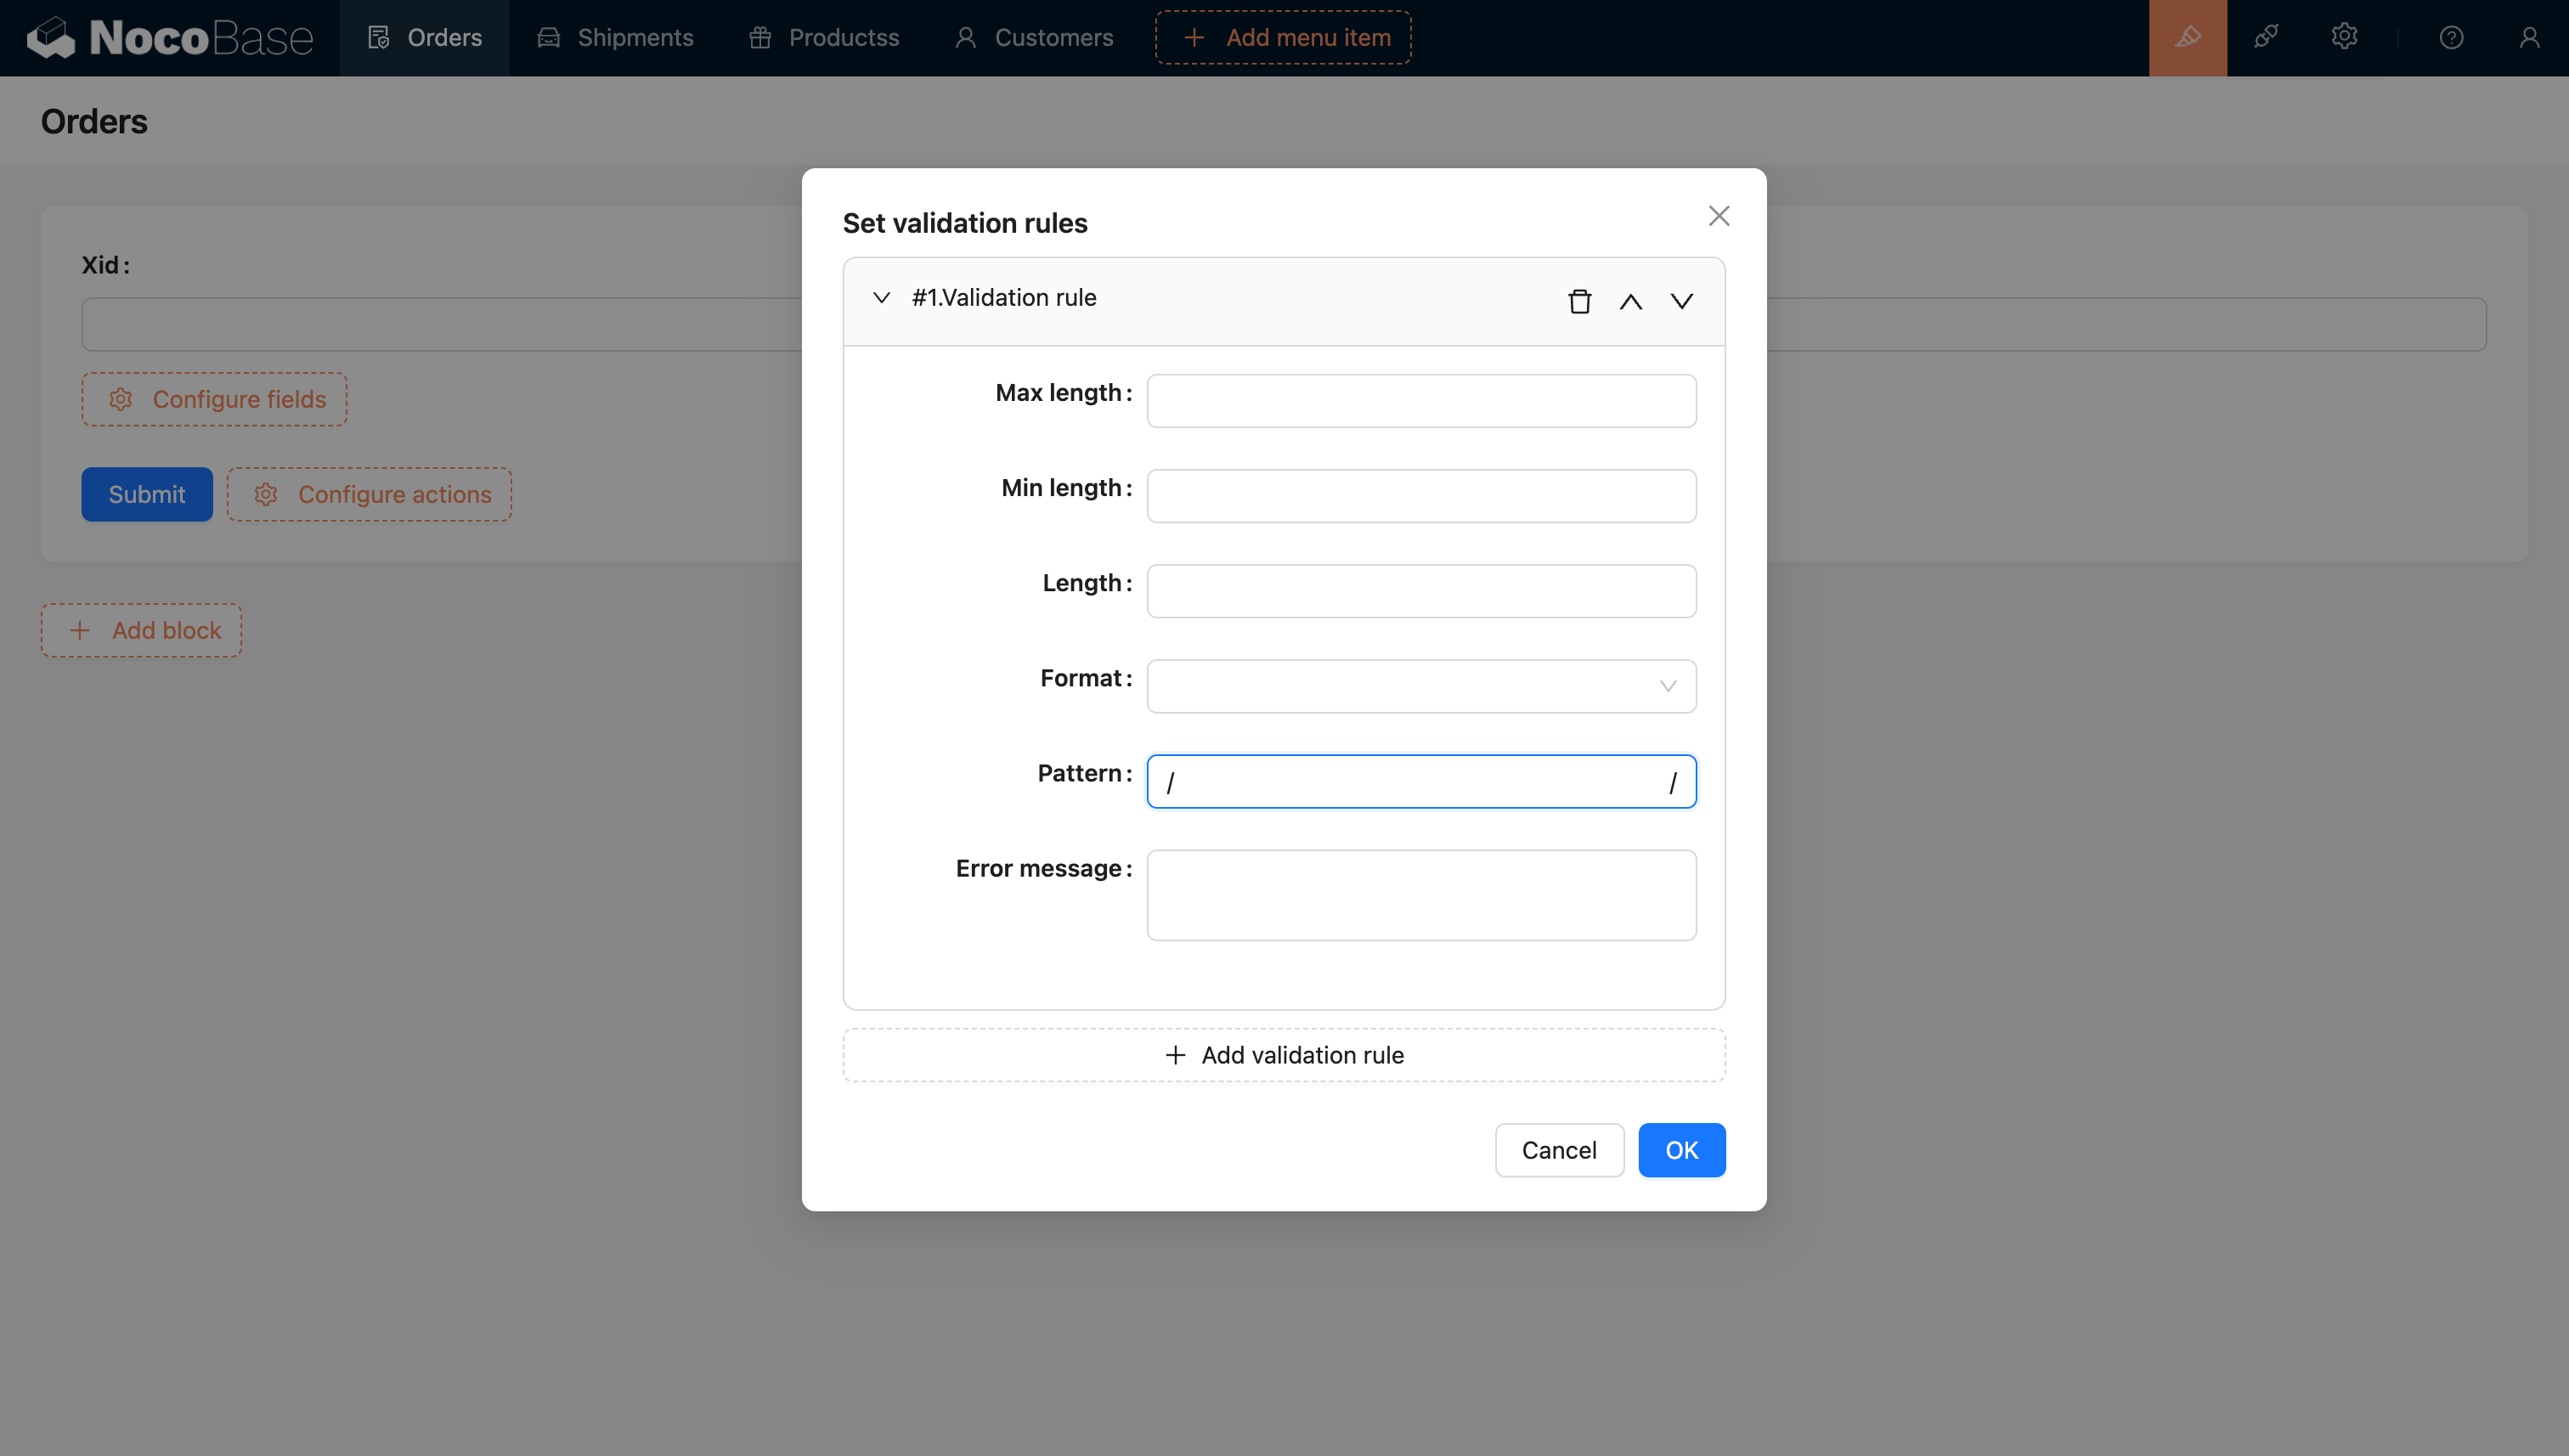Open the user profile icon

(x=2529, y=38)
